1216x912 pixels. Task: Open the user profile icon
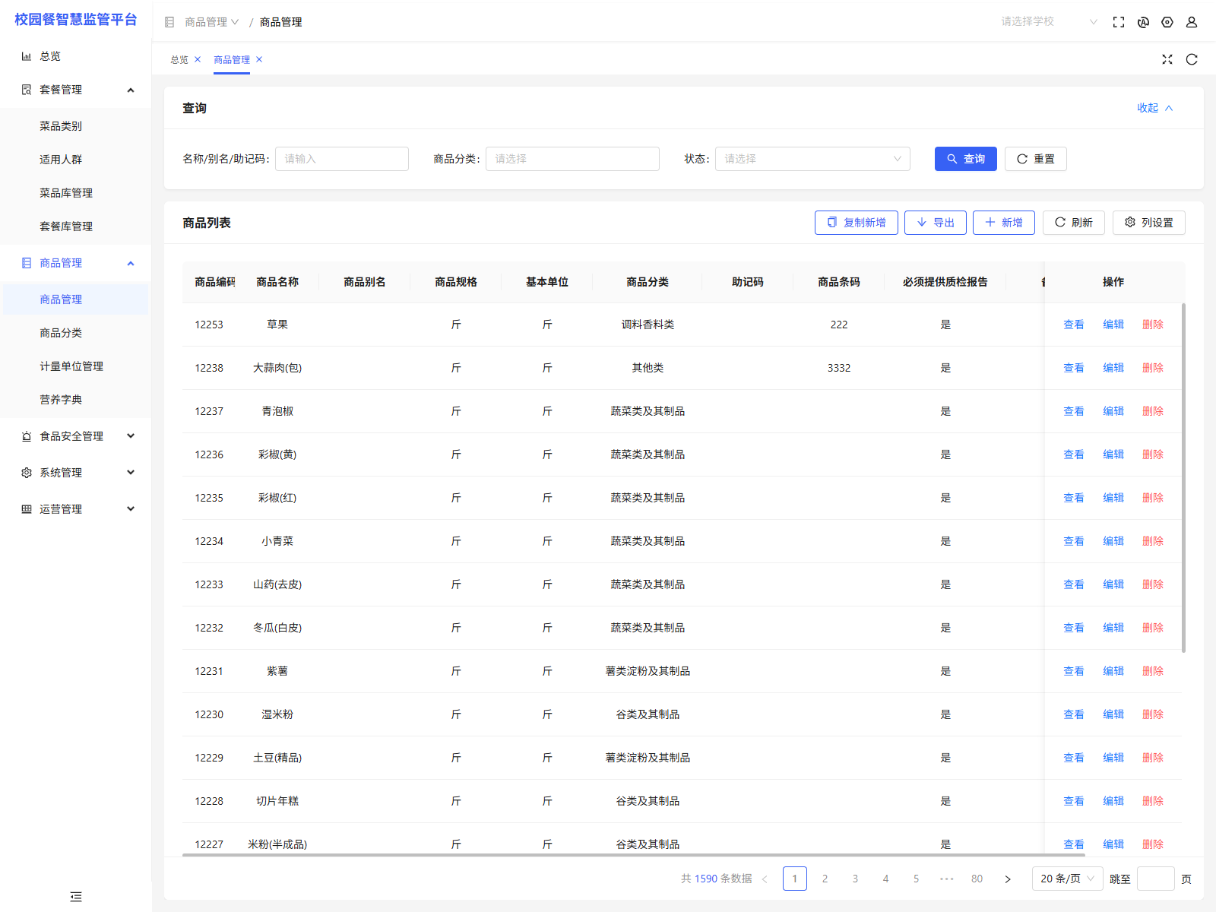click(1191, 22)
